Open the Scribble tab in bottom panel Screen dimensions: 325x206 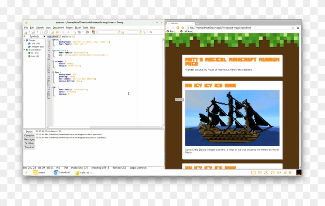[x=29, y=143]
